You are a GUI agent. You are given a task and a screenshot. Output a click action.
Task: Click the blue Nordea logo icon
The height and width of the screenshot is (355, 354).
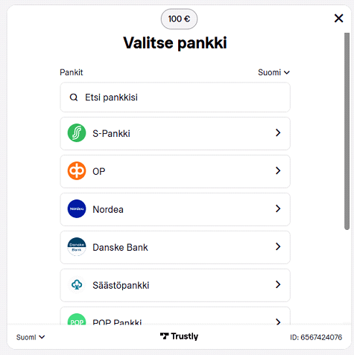(77, 209)
